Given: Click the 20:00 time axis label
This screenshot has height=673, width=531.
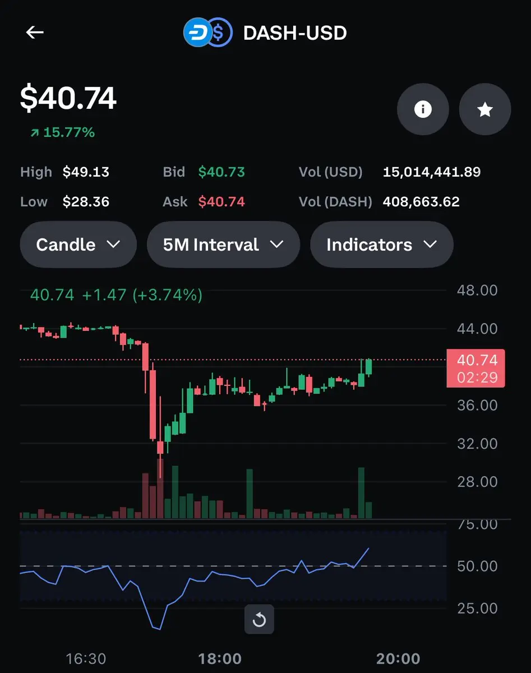Looking at the screenshot, I should pos(398,658).
